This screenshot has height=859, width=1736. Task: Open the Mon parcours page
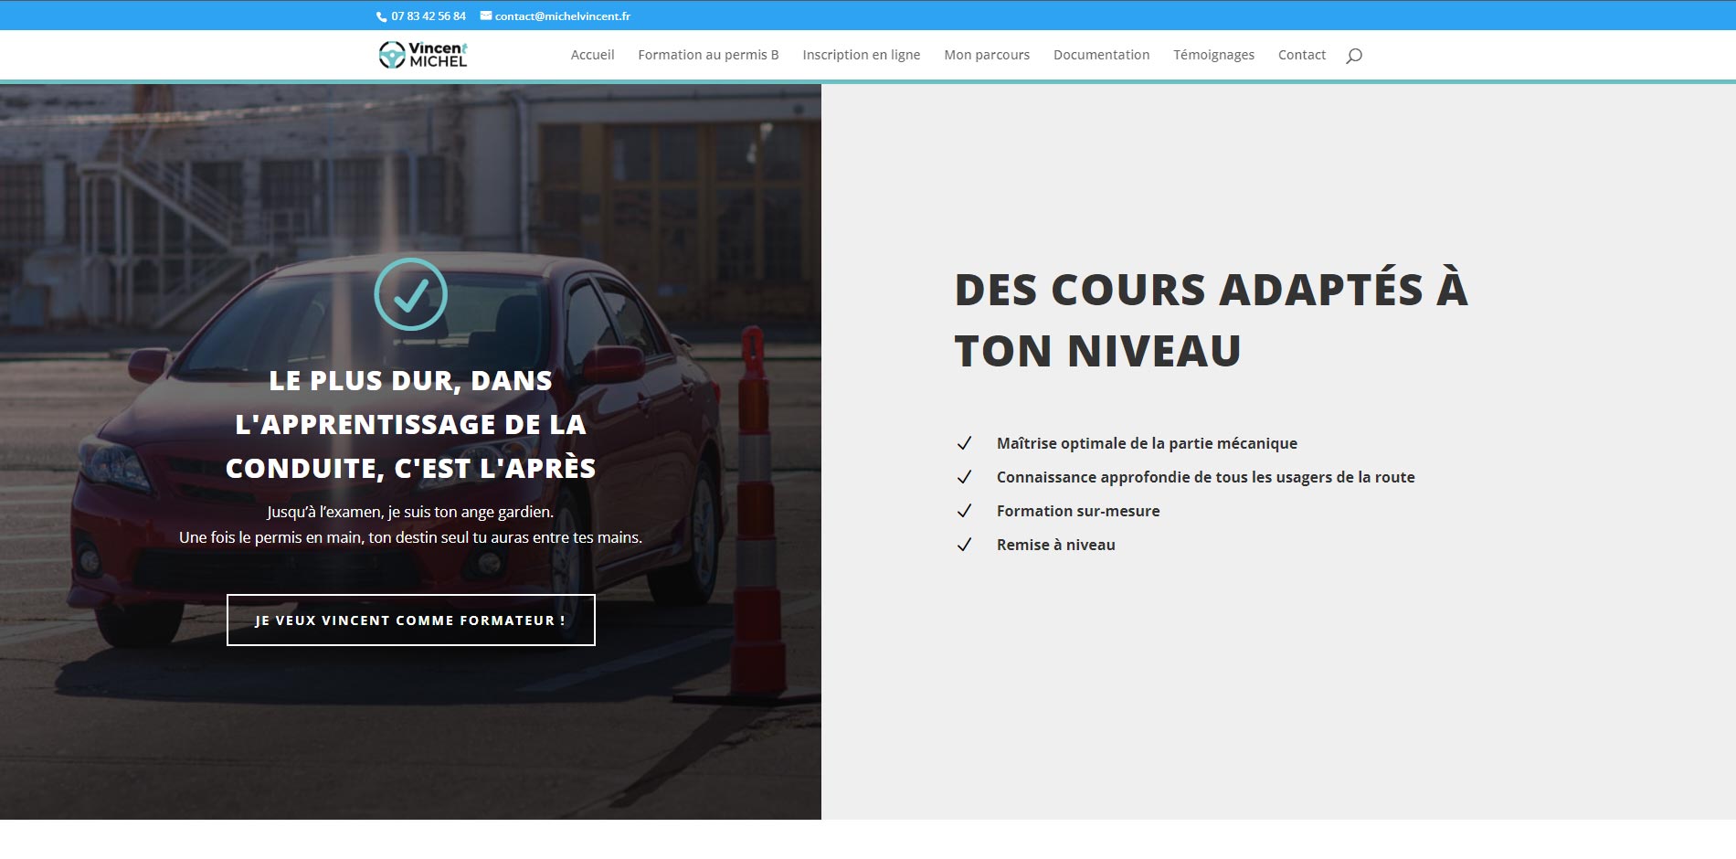tap(986, 55)
